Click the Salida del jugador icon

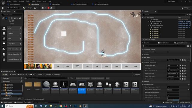(x=4, y=49)
